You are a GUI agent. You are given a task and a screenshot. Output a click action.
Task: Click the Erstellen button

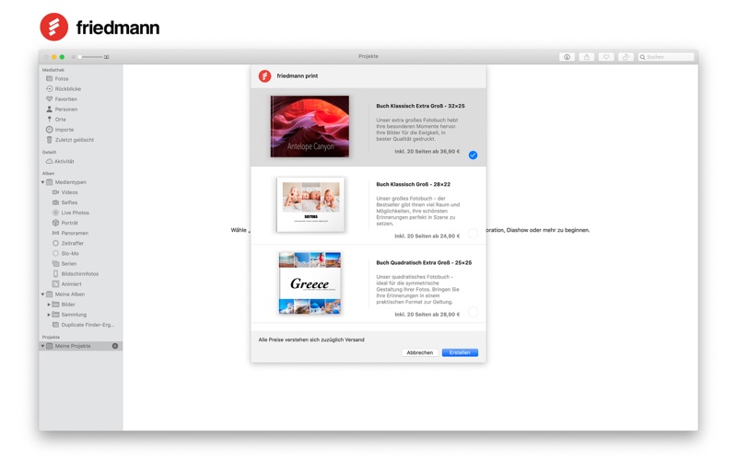coord(460,352)
